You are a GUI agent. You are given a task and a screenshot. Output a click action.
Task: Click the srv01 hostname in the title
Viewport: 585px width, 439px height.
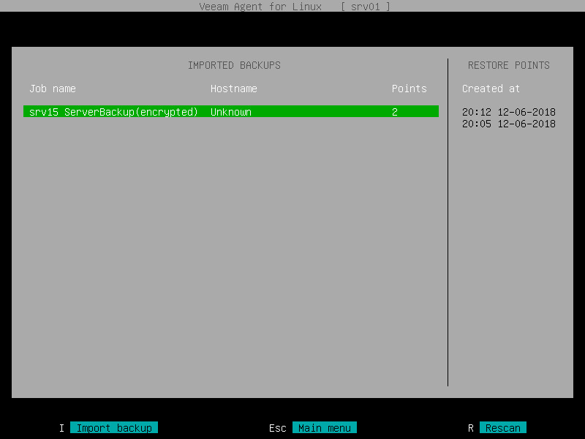click(x=366, y=7)
